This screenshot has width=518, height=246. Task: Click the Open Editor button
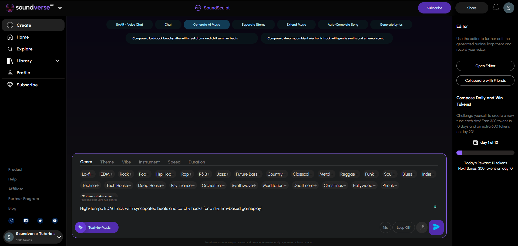485,66
